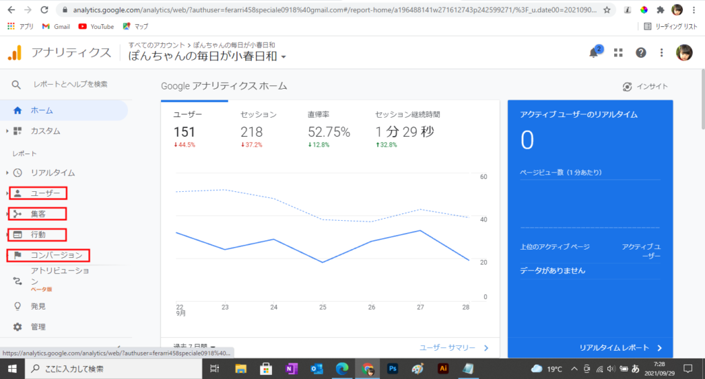This screenshot has height=379, width=705.
Task: Select the ホーム menu item
Action: pyautogui.click(x=64, y=111)
